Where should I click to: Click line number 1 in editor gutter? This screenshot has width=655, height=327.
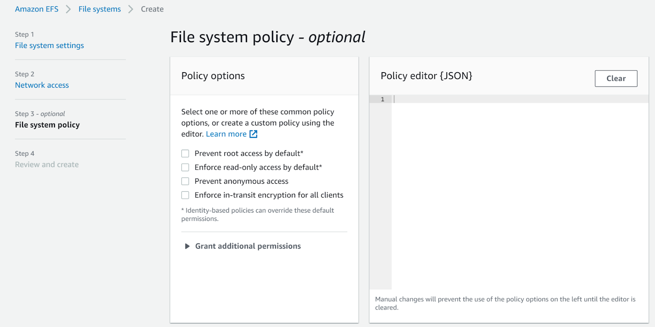(x=382, y=99)
